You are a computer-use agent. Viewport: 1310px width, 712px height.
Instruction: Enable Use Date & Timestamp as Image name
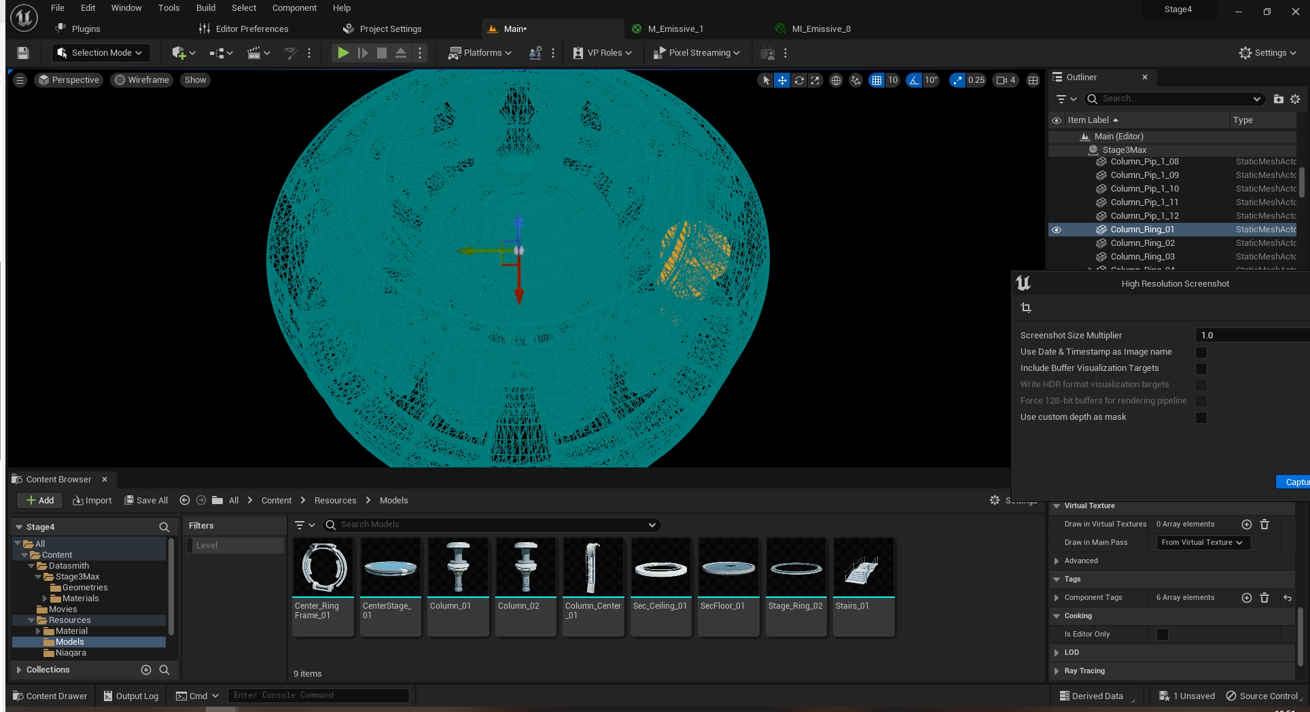pos(1201,352)
